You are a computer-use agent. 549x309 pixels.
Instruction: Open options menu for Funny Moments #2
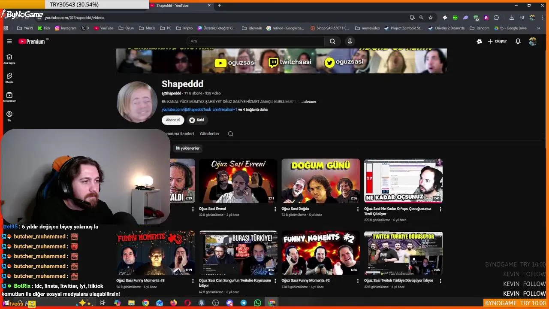click(x=358, y=281)
